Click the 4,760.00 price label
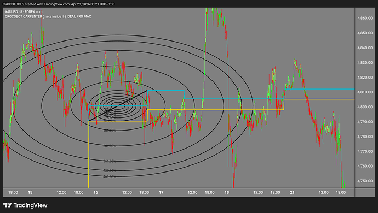Screen dimensions: 378x213 coord(365,166)
